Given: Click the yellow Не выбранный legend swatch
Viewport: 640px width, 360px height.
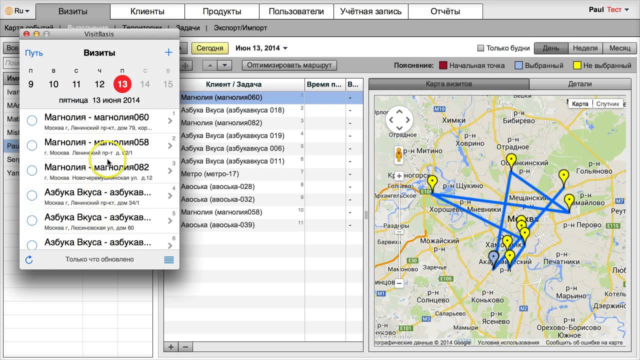Looking at the screenshot, I should coord(577,65).
